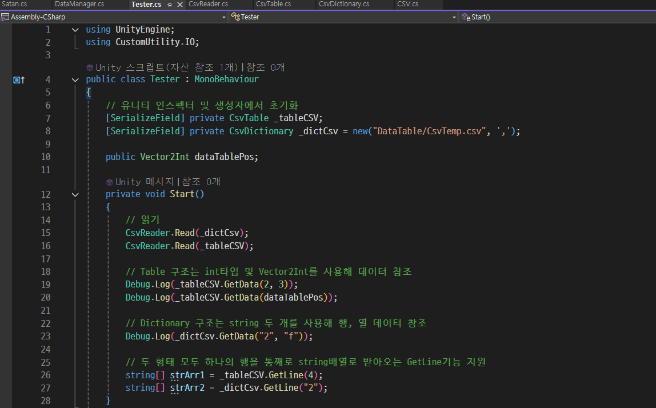Click Tester class icon in type dropdown
656x408 pixels.
point(235,17)
